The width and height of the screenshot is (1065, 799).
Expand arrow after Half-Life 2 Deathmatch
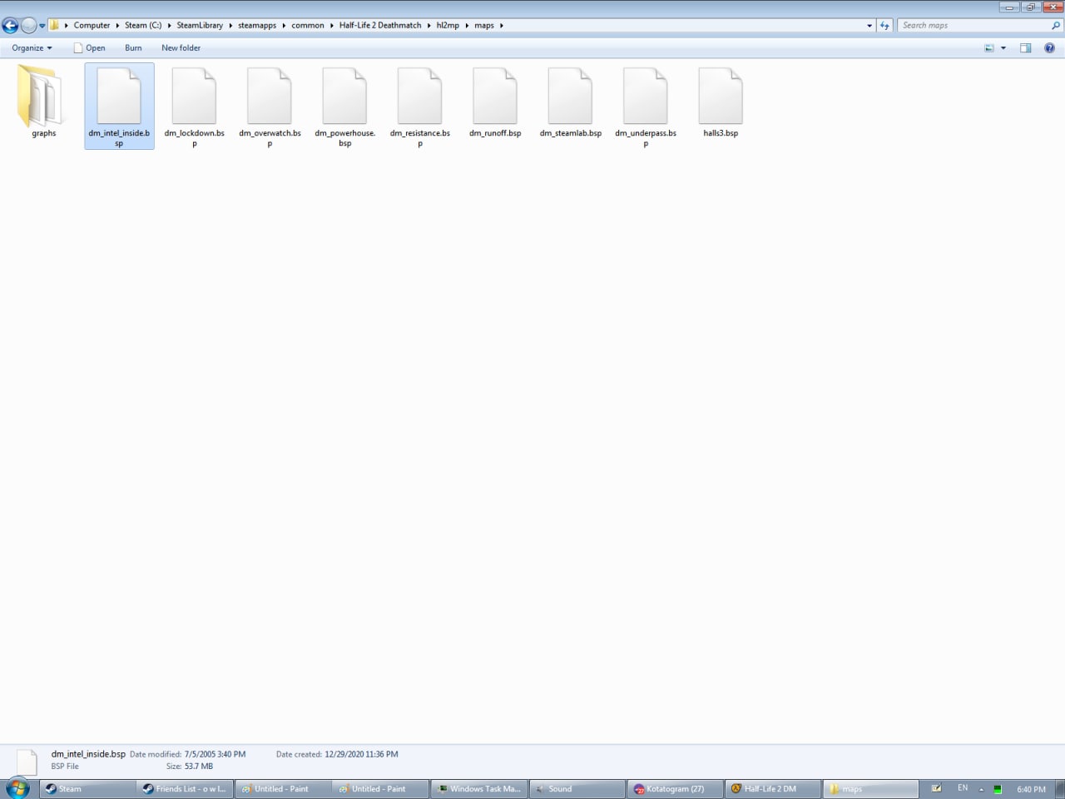click(x=429, y=26)
